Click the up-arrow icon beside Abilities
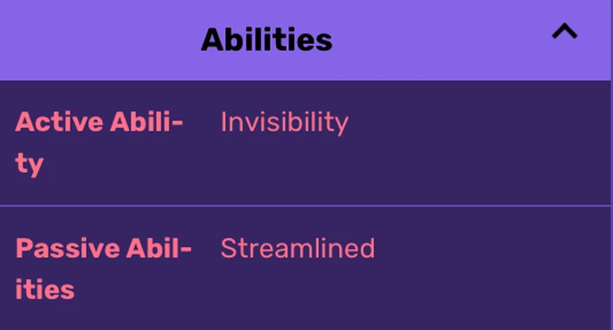Viewport: 613px width, 330px height. (564, 32)
